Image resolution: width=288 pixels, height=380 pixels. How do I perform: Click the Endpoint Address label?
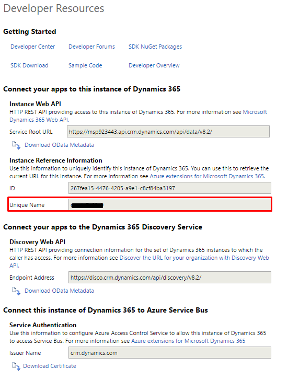click(32, 278)
